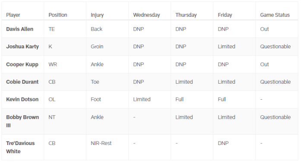This screenshot has height=164, width=302.
Task: Click Kevin Dotson's name
Action: coord(22,99)
